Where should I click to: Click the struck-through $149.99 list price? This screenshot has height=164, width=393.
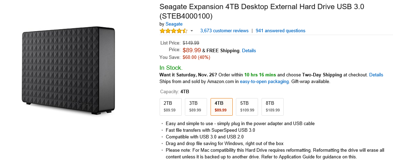pos(191,43)
